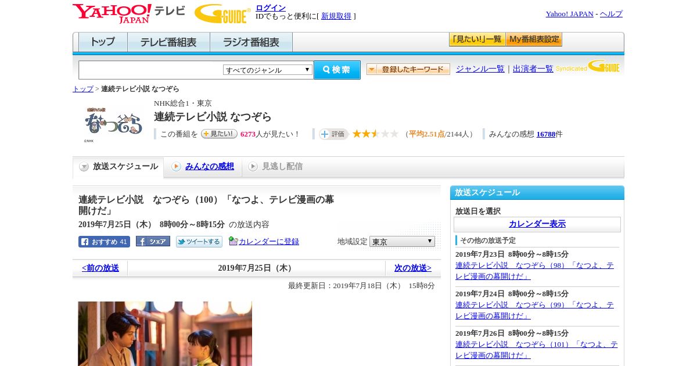This screenshot has height=366, width=697.
Task: Click the 新規取得 link
Action: coord(336,16)
